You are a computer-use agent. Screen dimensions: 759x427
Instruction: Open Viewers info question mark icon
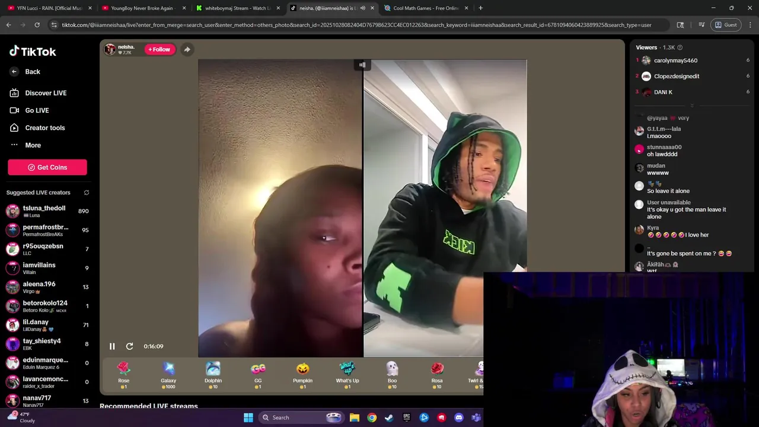(x=680, y=47)
